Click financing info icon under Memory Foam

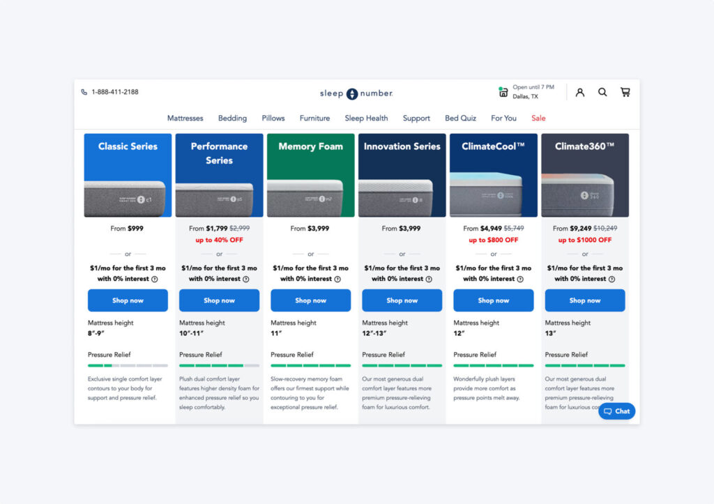pyautogui.click(x=337, y=279)
